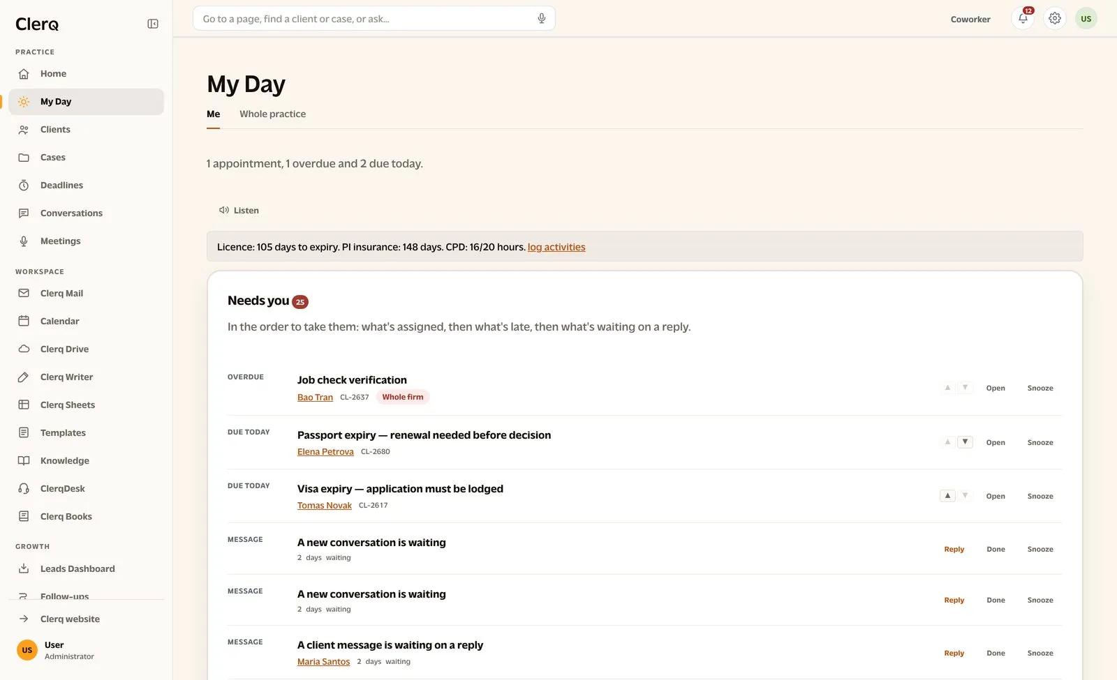1117x680 pixels.
Task: Open Cases folder in sidebar
Action: [x=87, y=158]
